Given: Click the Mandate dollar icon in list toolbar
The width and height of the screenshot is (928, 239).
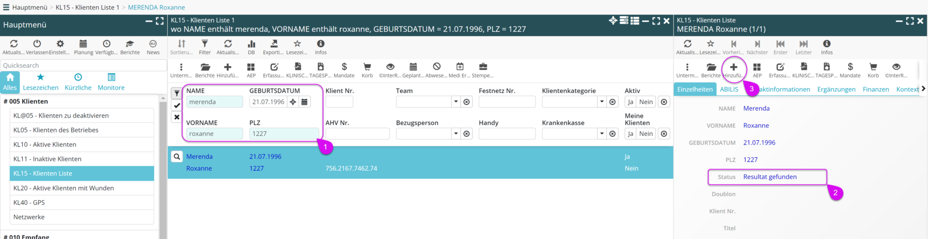Looking at the screenshot, I should click(x=344, y=67).
